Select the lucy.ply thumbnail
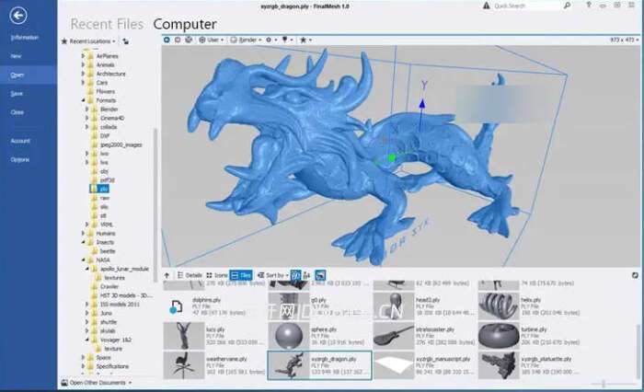This screenshot has width=644, height=392. click(184, 336)
